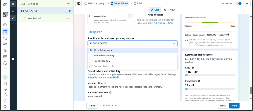Show Publisher block lists info tooltip
This screenshot has height=111, width=253.
pyautogui.click(x=110, y=93)
